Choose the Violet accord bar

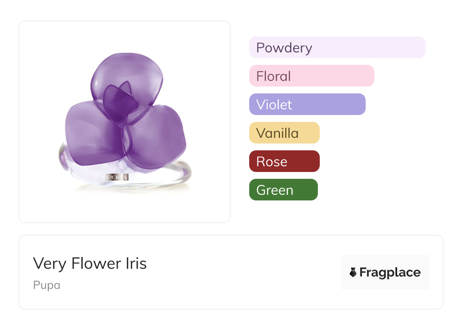coord(307,104)
